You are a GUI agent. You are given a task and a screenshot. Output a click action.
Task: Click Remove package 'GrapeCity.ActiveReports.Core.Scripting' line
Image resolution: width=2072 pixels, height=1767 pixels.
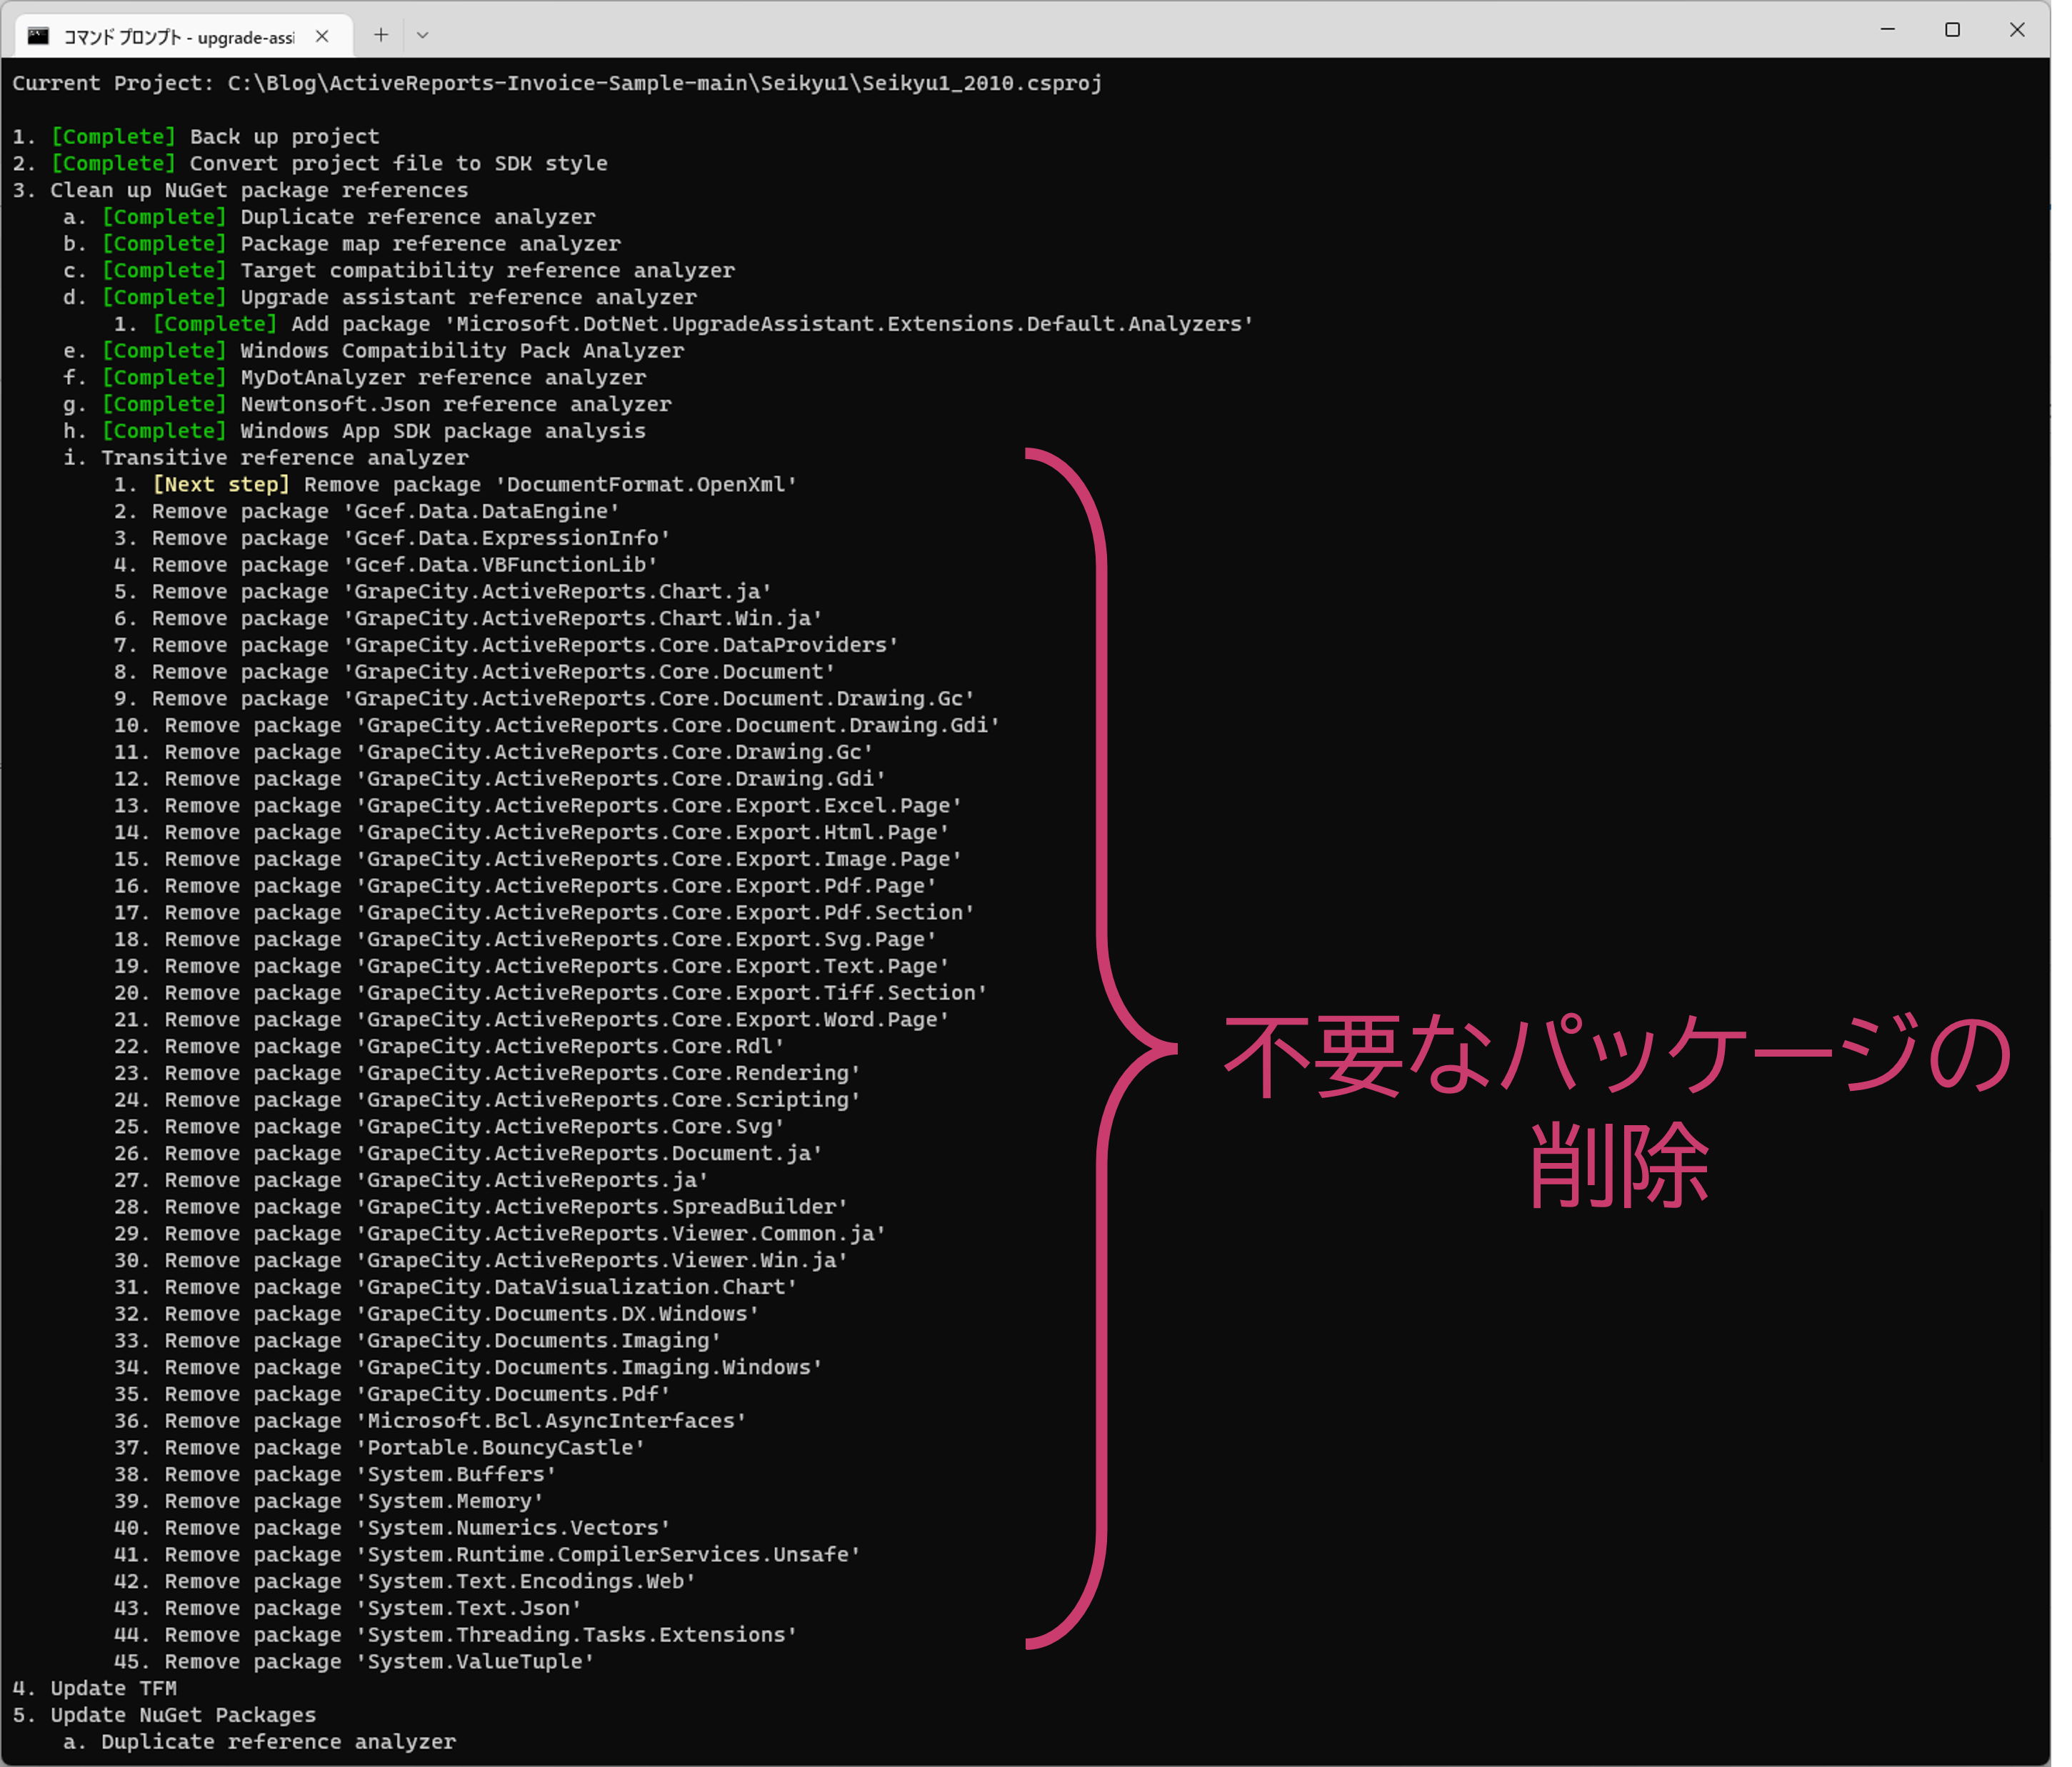point(487,1100)
